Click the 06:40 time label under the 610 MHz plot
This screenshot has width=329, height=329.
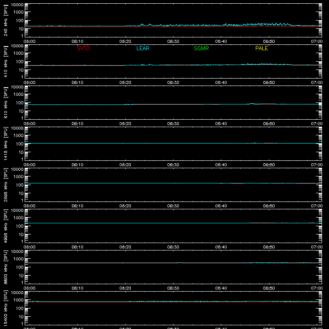pos(221,124)
